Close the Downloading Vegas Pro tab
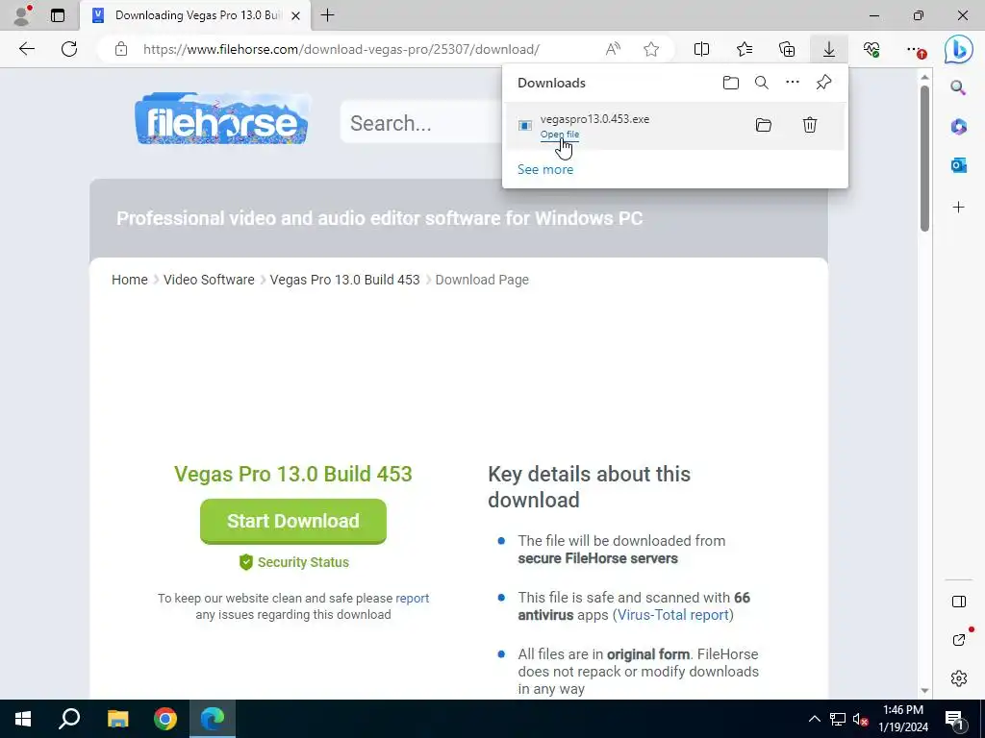Image resolution: width=985 pixels, height=738 pixels. [296, 15]
